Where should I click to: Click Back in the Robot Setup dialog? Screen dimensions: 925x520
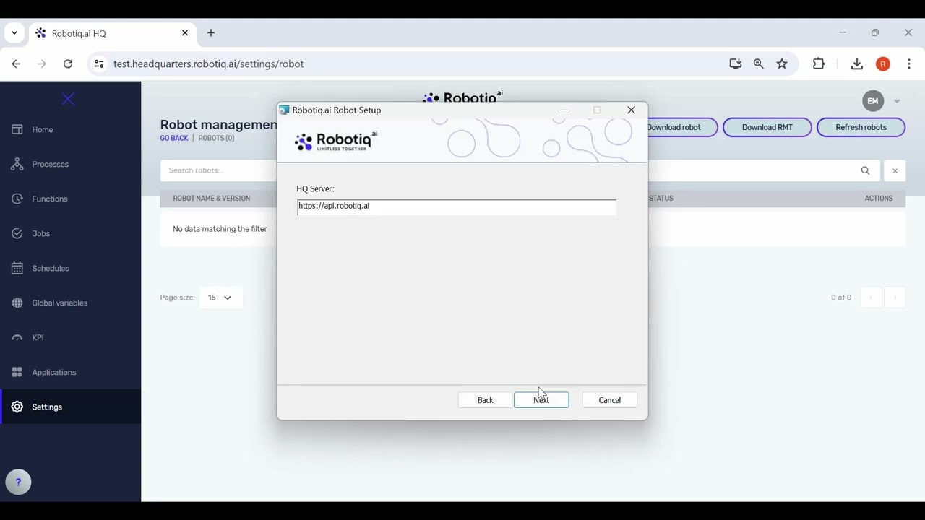tap(486, 400)
